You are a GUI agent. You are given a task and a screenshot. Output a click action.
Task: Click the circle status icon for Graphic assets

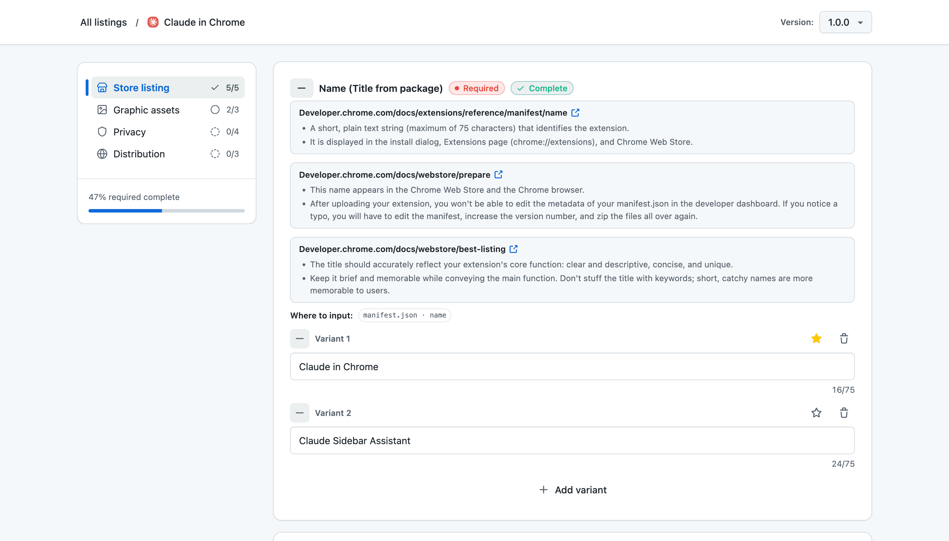215,110
